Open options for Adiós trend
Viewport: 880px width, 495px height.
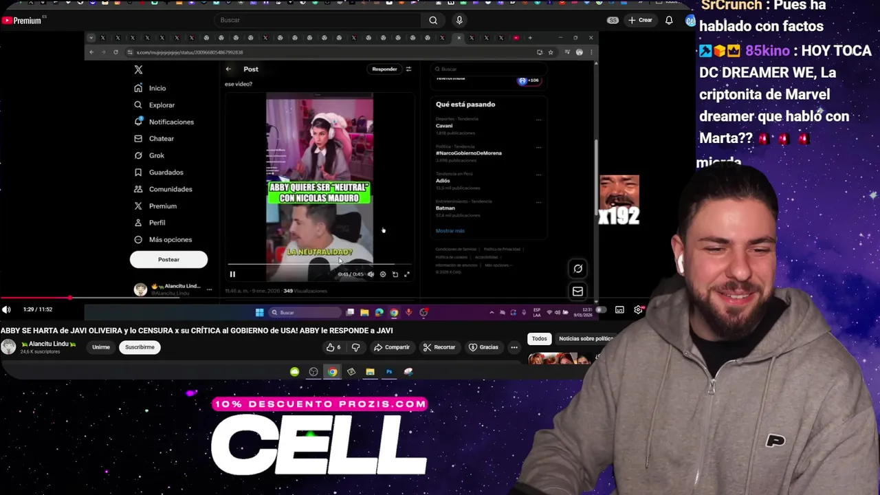pos(538,175)
